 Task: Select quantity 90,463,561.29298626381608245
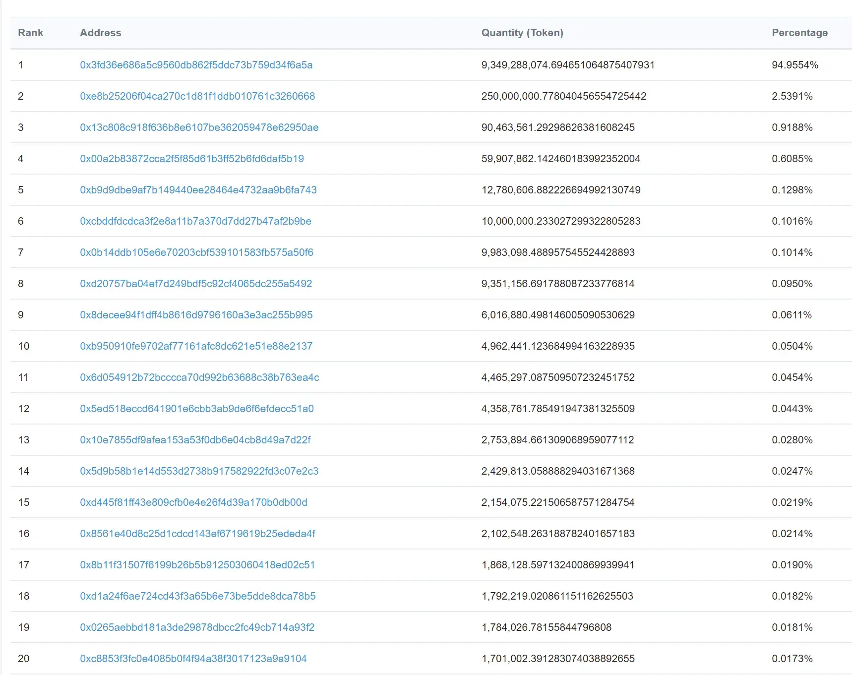(x=558, y=127)
